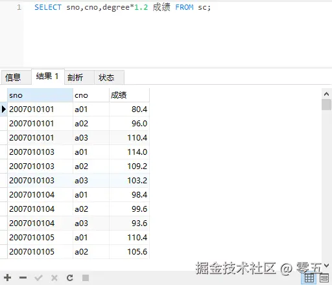This screenshot has height=285, width=332.
Task: Click the add record plus icon
Action: [x=8, y=278]
